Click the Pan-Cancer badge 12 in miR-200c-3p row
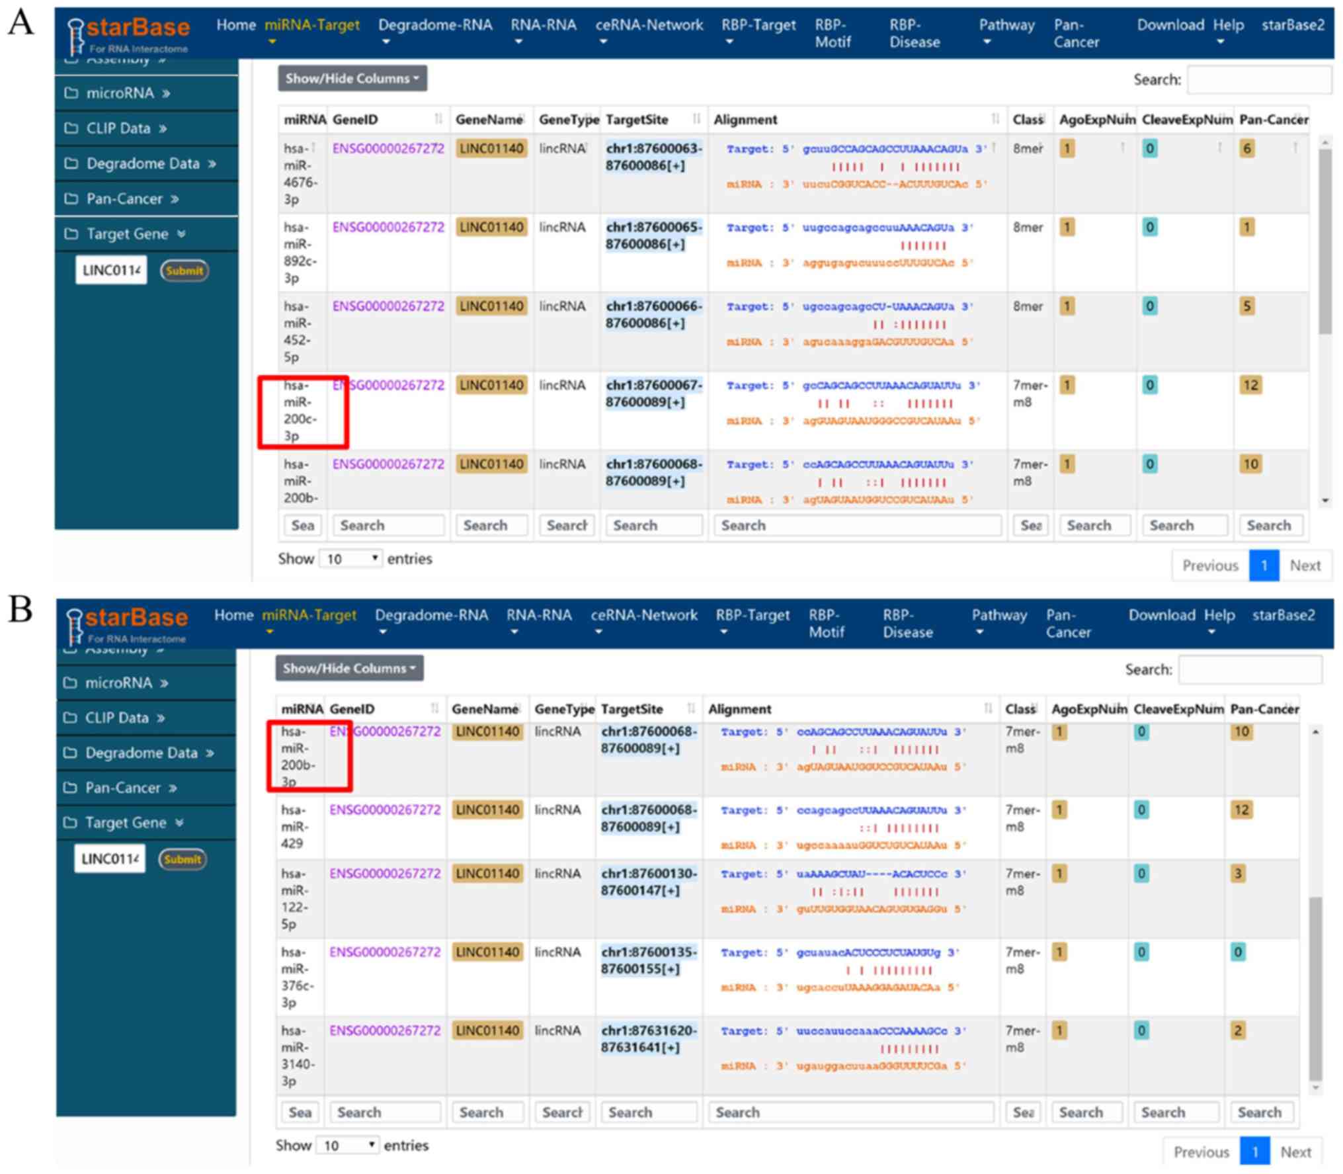The image size is (1343, 1174). coord(1250,385)
